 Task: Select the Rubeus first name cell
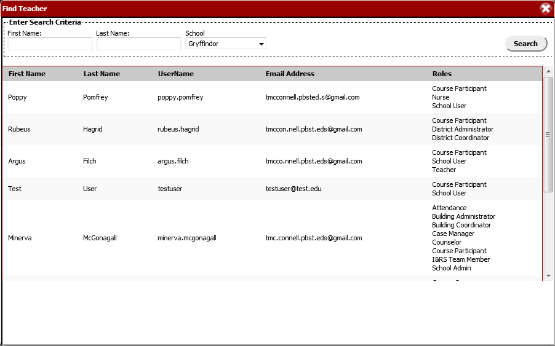pos(19,129)
